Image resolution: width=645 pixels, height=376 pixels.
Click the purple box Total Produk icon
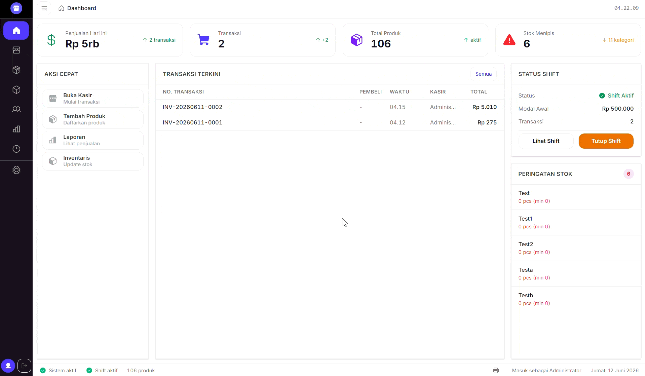tap(356, 40)
